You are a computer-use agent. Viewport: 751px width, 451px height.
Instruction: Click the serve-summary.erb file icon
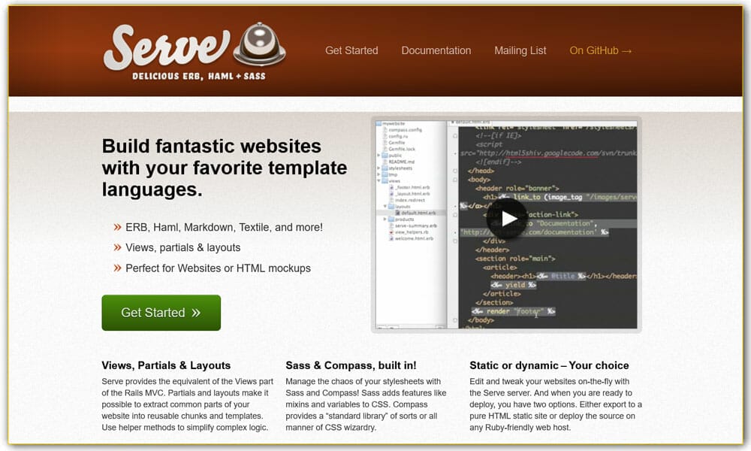(x=391, y=225)
